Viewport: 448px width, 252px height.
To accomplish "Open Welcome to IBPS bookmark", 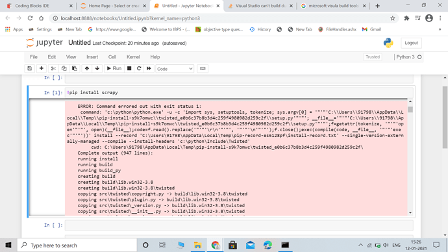I will pyautogui.click(x=166, y=29).
